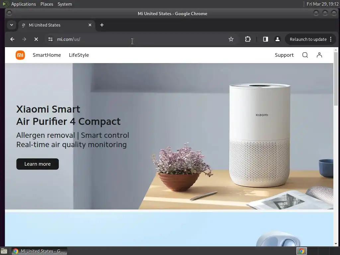This screenshot has width=340, height=255.
Task: Click the clock showing Fri Mar 29, 19:12
Action: click(x=323, y=4)
